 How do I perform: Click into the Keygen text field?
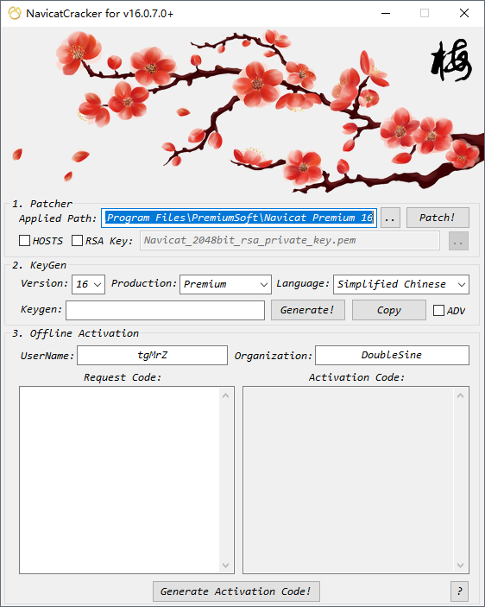(x=165, y=310)
